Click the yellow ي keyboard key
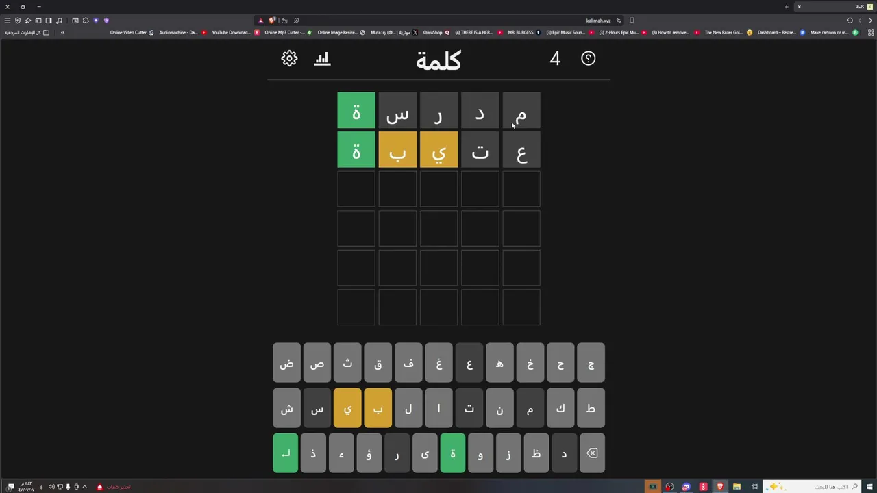 [347, 409]
